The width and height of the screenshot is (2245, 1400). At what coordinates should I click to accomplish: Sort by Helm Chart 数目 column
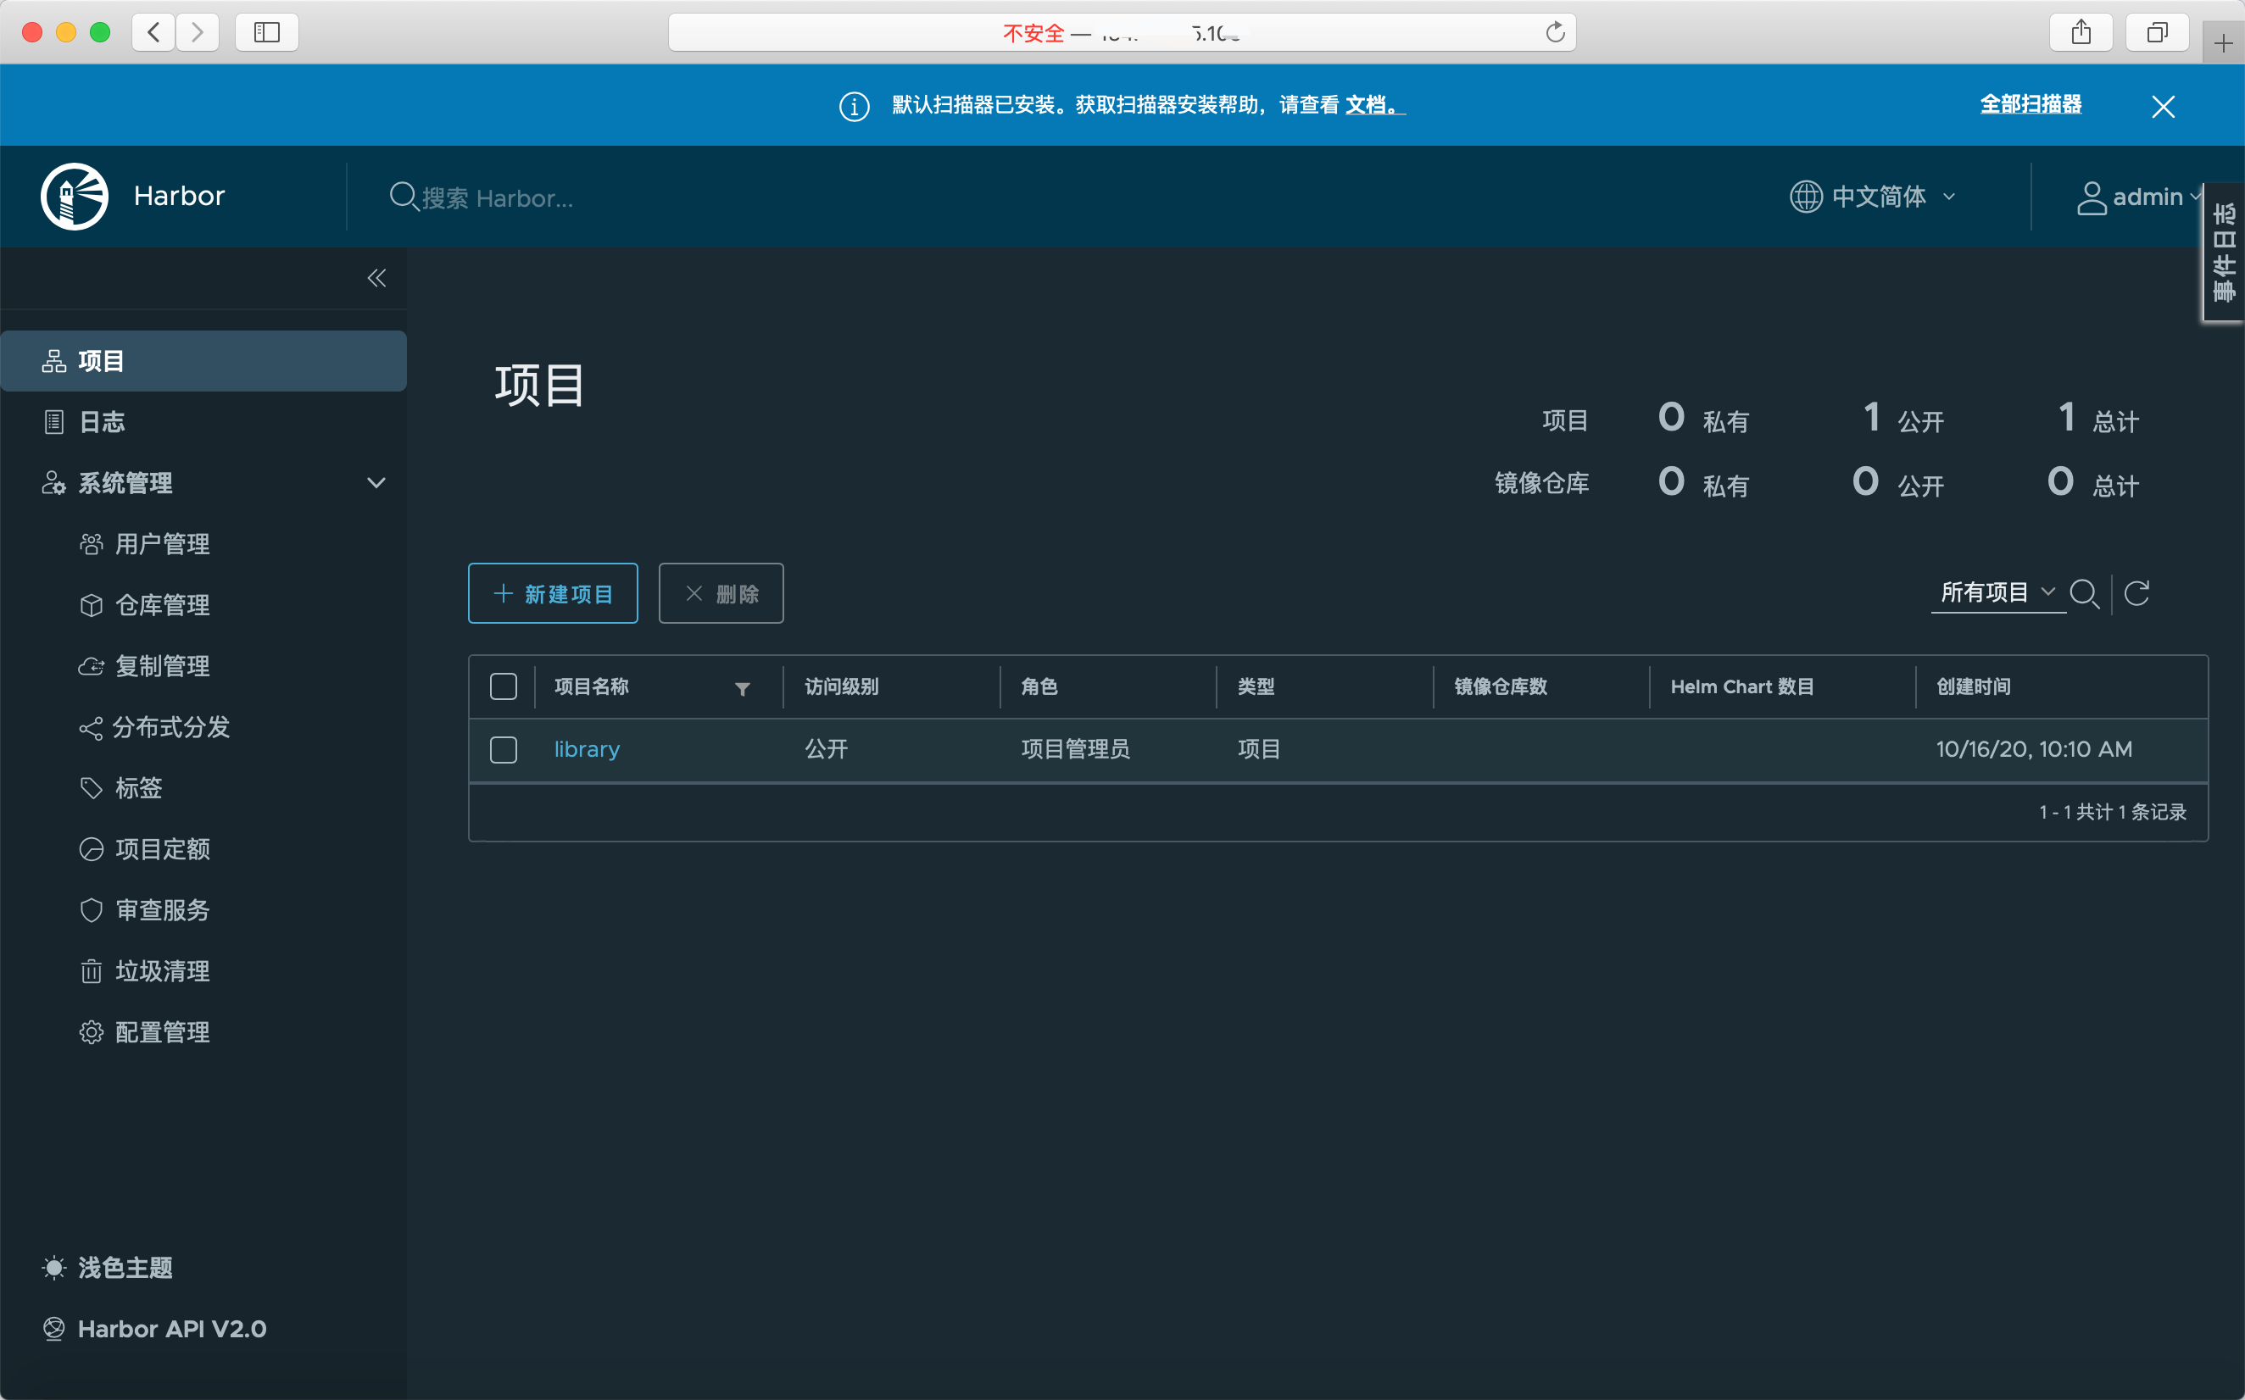pos(1742,687)
